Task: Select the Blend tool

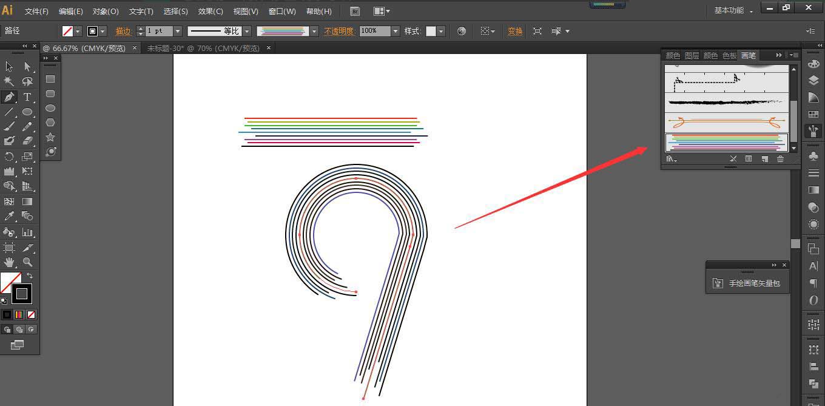Action: click(27, 216)
